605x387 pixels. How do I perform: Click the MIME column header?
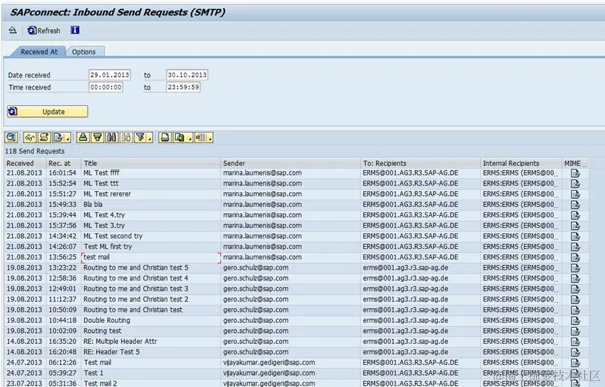click(575, 163)
